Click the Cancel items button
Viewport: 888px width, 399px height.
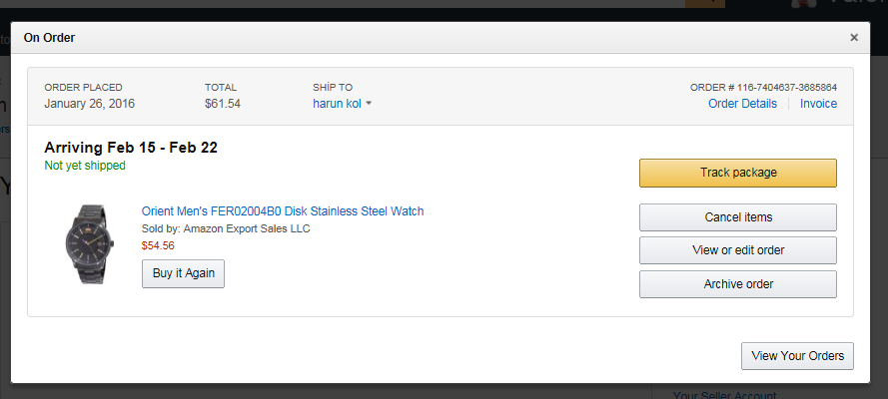(x=737, y=217)
